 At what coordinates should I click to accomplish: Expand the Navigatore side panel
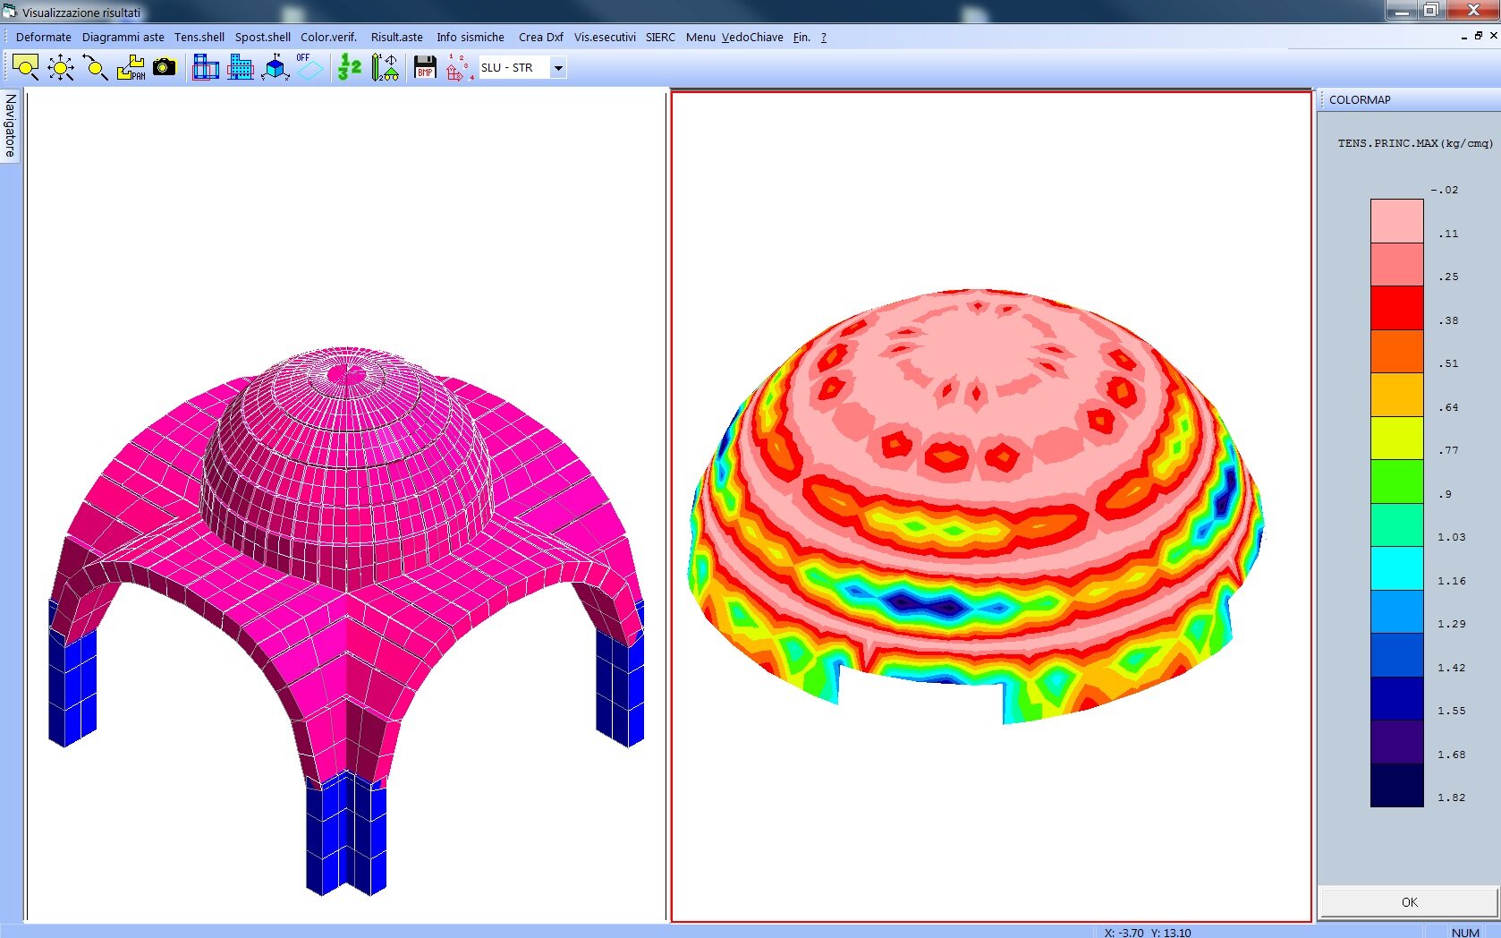[10, 125]
